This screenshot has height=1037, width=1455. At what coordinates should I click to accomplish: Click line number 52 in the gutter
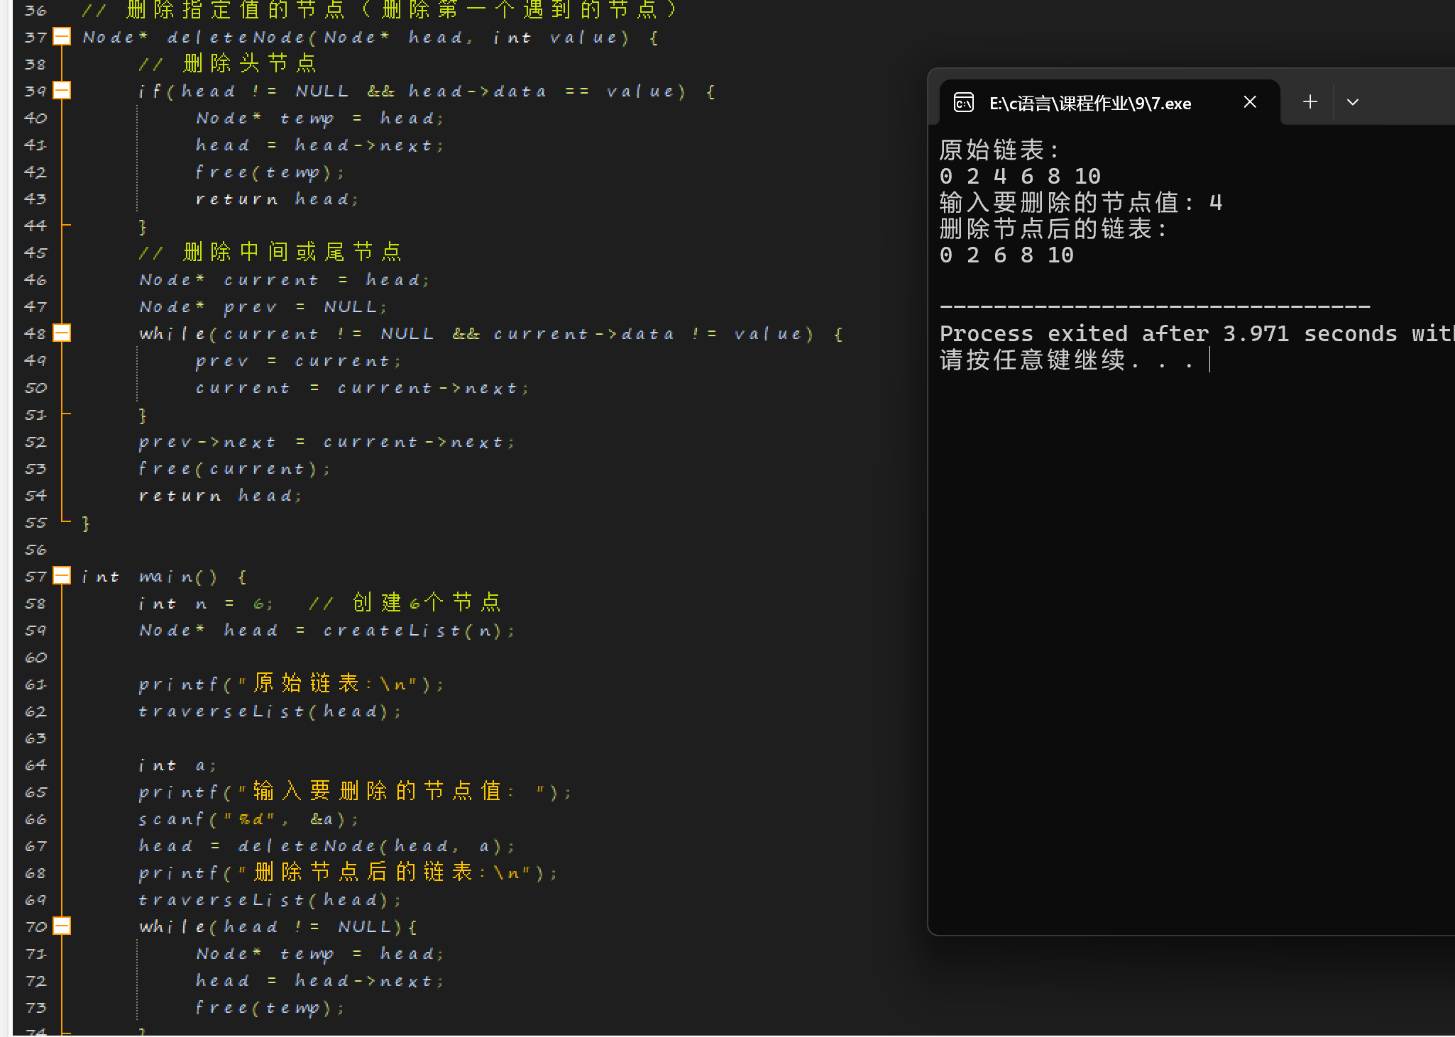click(35, 443)
